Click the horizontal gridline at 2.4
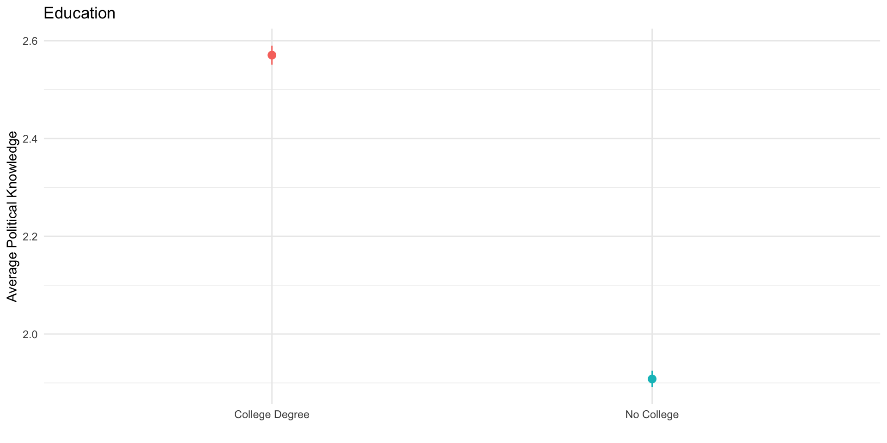The width and height of the screenshot is (887, 443). coord(462,138)
